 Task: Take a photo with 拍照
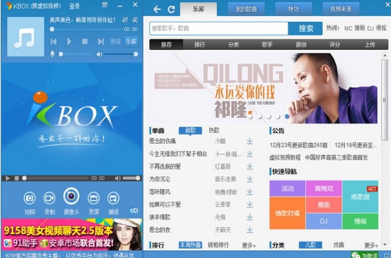pyautogui.click(x=30, y=204)
